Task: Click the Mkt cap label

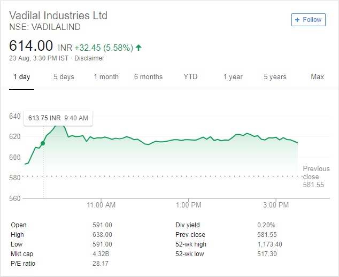Action: pos(22,254)
